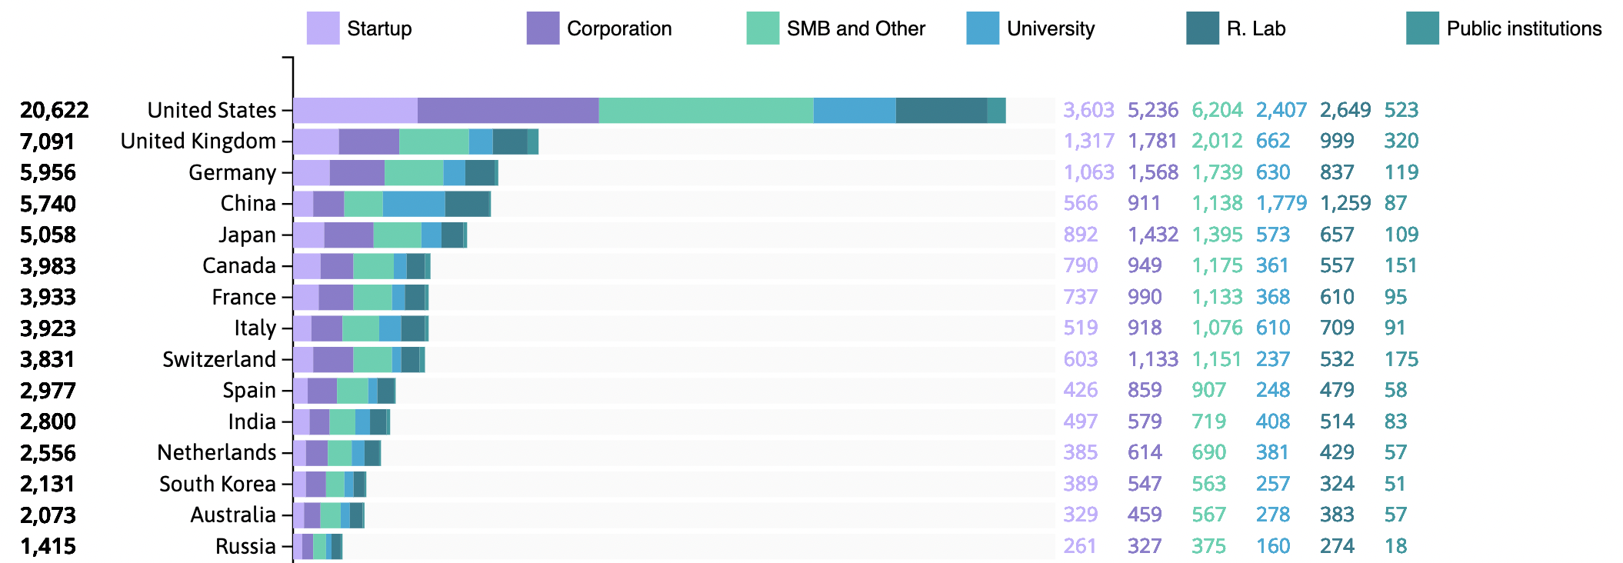This screenshot has width=1623, height=563.
Task: Click the Corporation legend color swatch
Action: (x=542, y=28)
